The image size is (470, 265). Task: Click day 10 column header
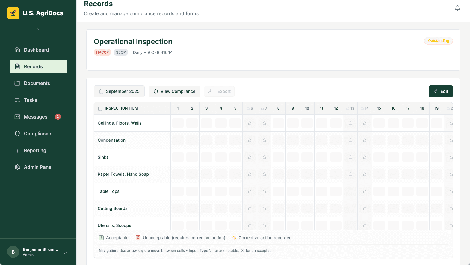[307, 108]
